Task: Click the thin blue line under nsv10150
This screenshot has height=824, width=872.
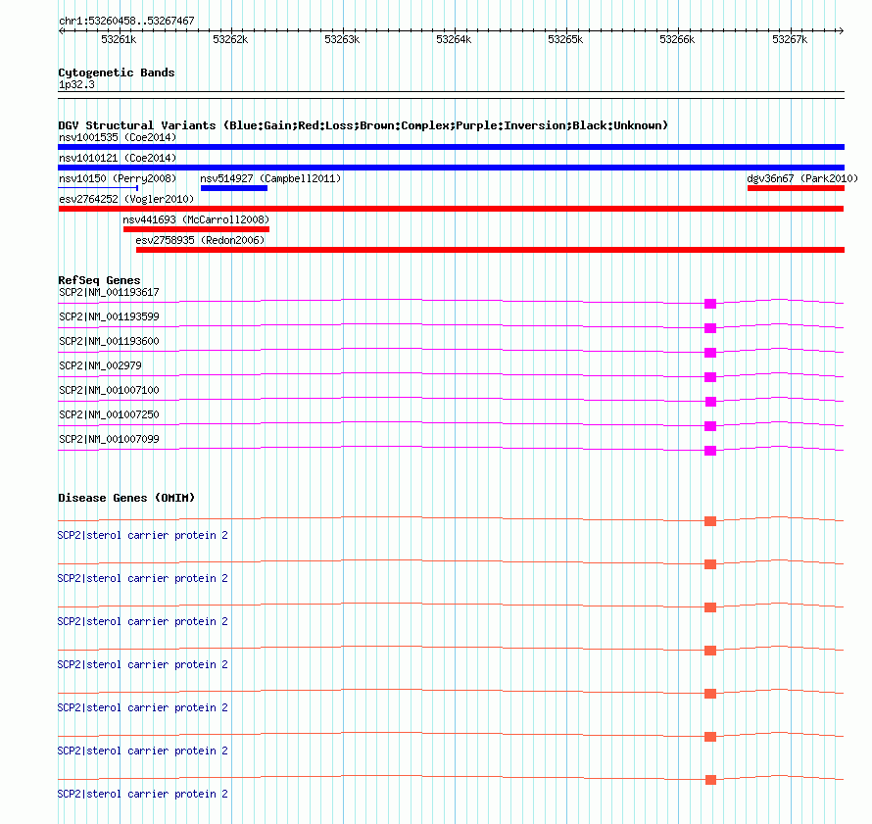Action: [98, 188]
